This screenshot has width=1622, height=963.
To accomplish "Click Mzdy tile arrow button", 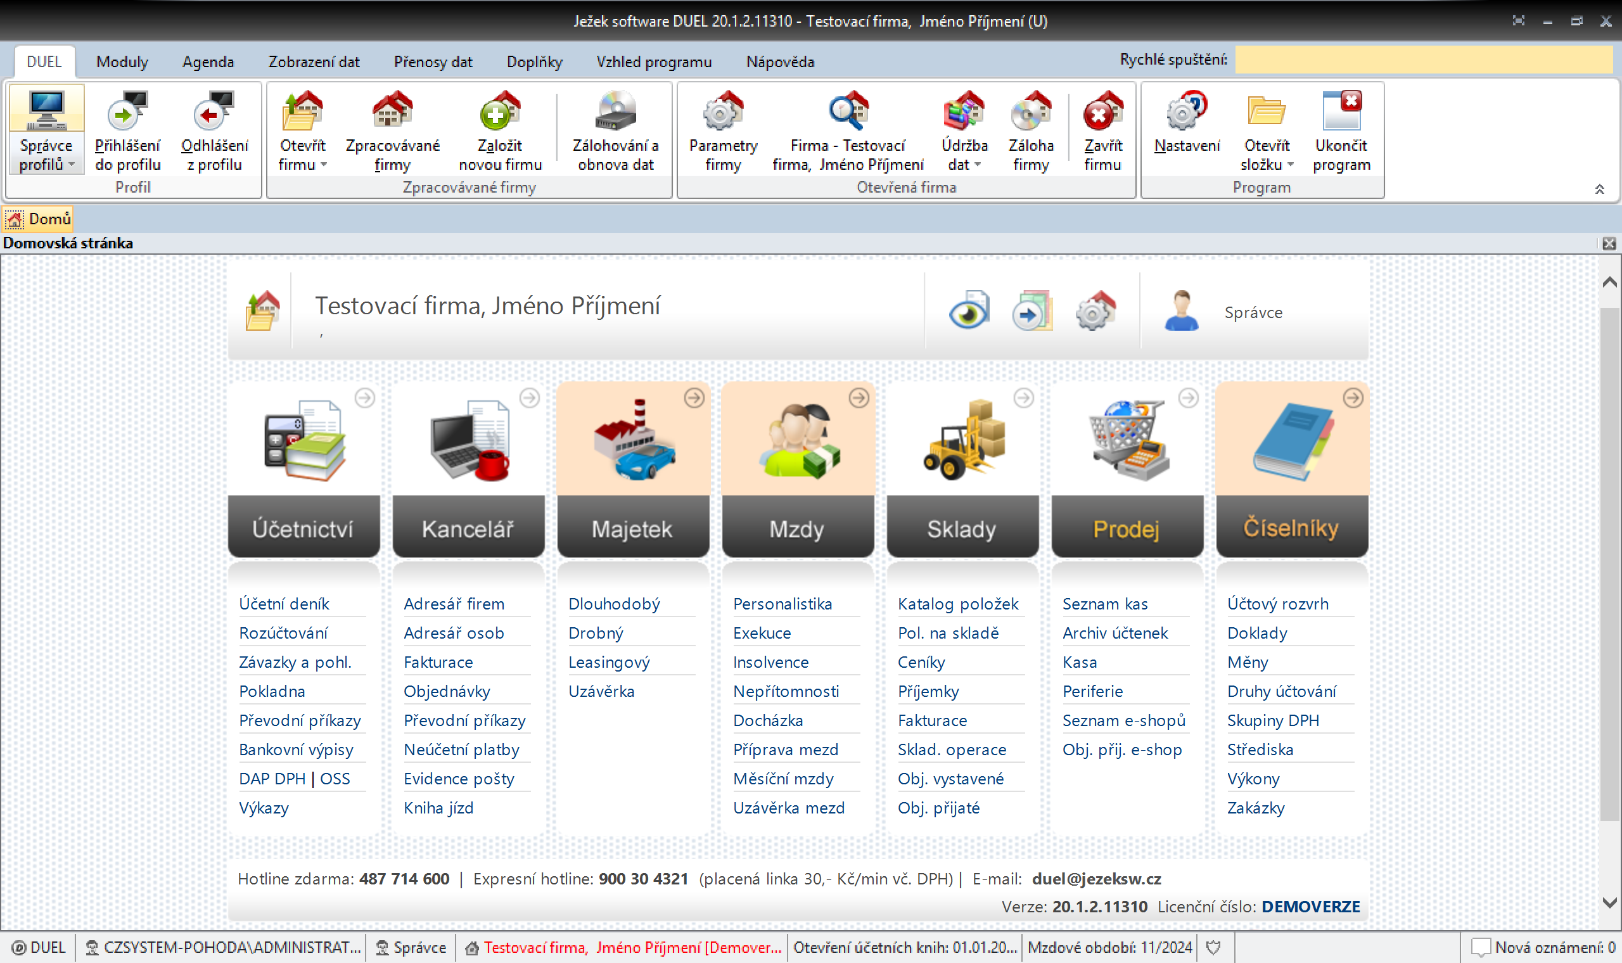I will [x=859, y=398].
